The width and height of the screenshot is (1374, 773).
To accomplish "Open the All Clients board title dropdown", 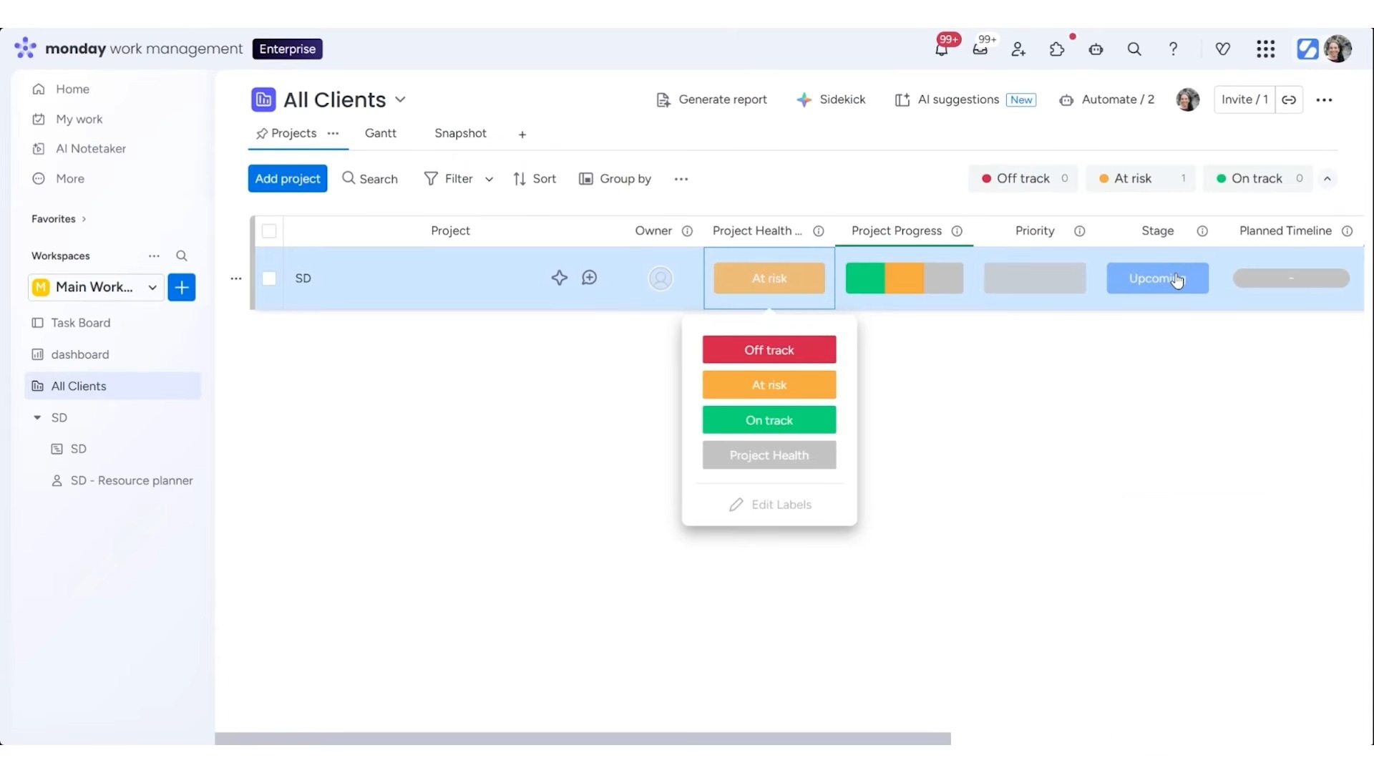I will [401, 99].
